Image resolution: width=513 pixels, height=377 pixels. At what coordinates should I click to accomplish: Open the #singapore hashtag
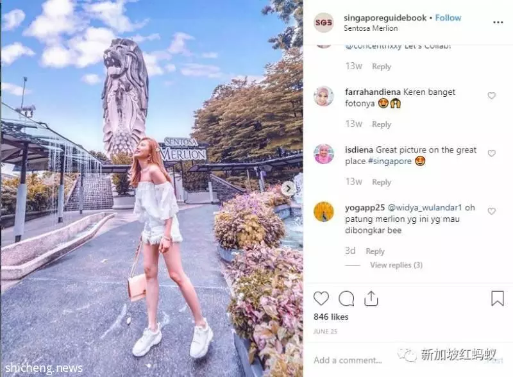click(x=390, y=161)
